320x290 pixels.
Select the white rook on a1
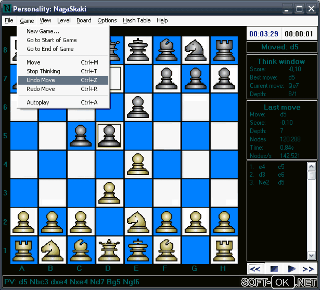[x=24, y=250]
